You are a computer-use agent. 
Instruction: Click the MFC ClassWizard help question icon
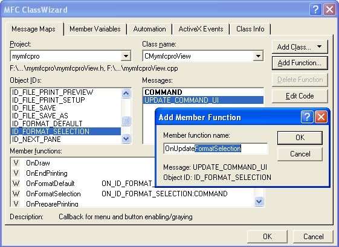[x=315, y=10]
